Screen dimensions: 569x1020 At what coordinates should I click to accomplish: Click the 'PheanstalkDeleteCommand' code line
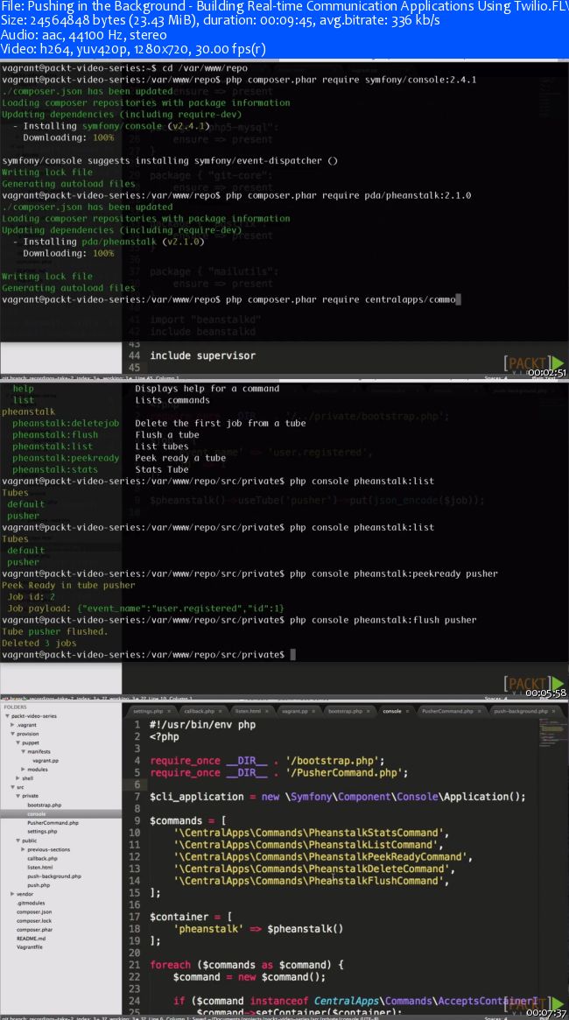[314, 869]
